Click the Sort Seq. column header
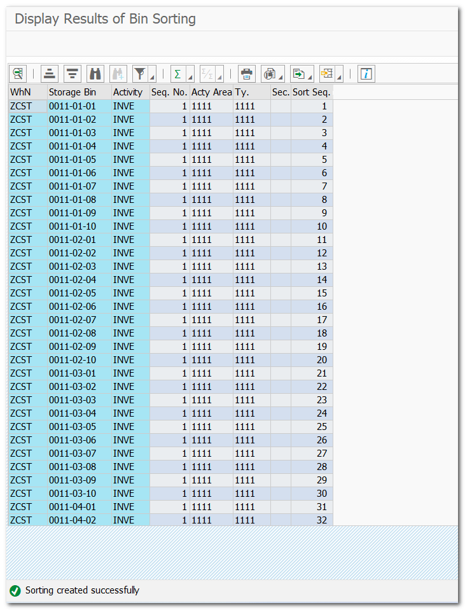Viewport: 465px width, 610px height. [x=311, y=92]
